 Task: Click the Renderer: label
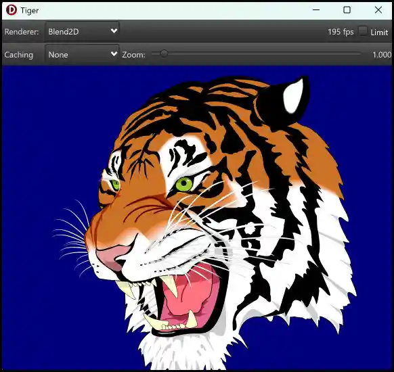(x=22, y=32)
